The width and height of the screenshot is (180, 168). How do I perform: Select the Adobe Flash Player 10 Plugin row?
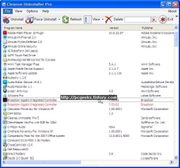(88, 33)
